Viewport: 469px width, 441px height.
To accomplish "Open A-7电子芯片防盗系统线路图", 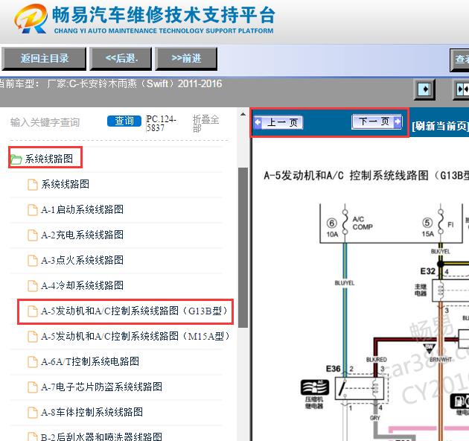I will pyautogui.click(x=102, y=387).
